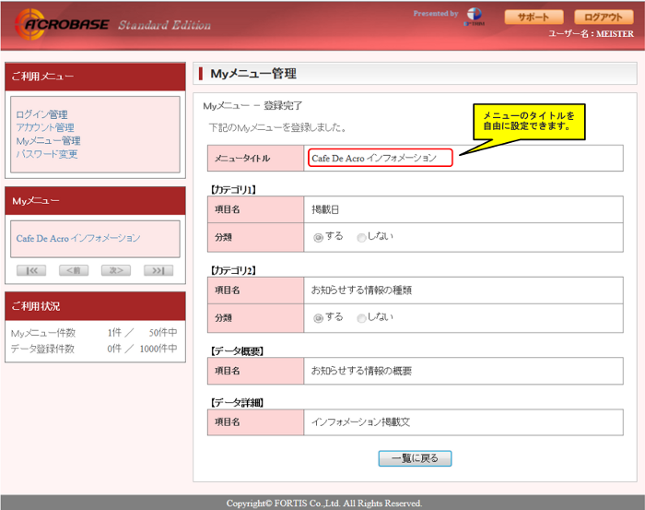The image size is (645, 510).
Task: Click the ログアウト button
Action: click(x=604, y=18)
